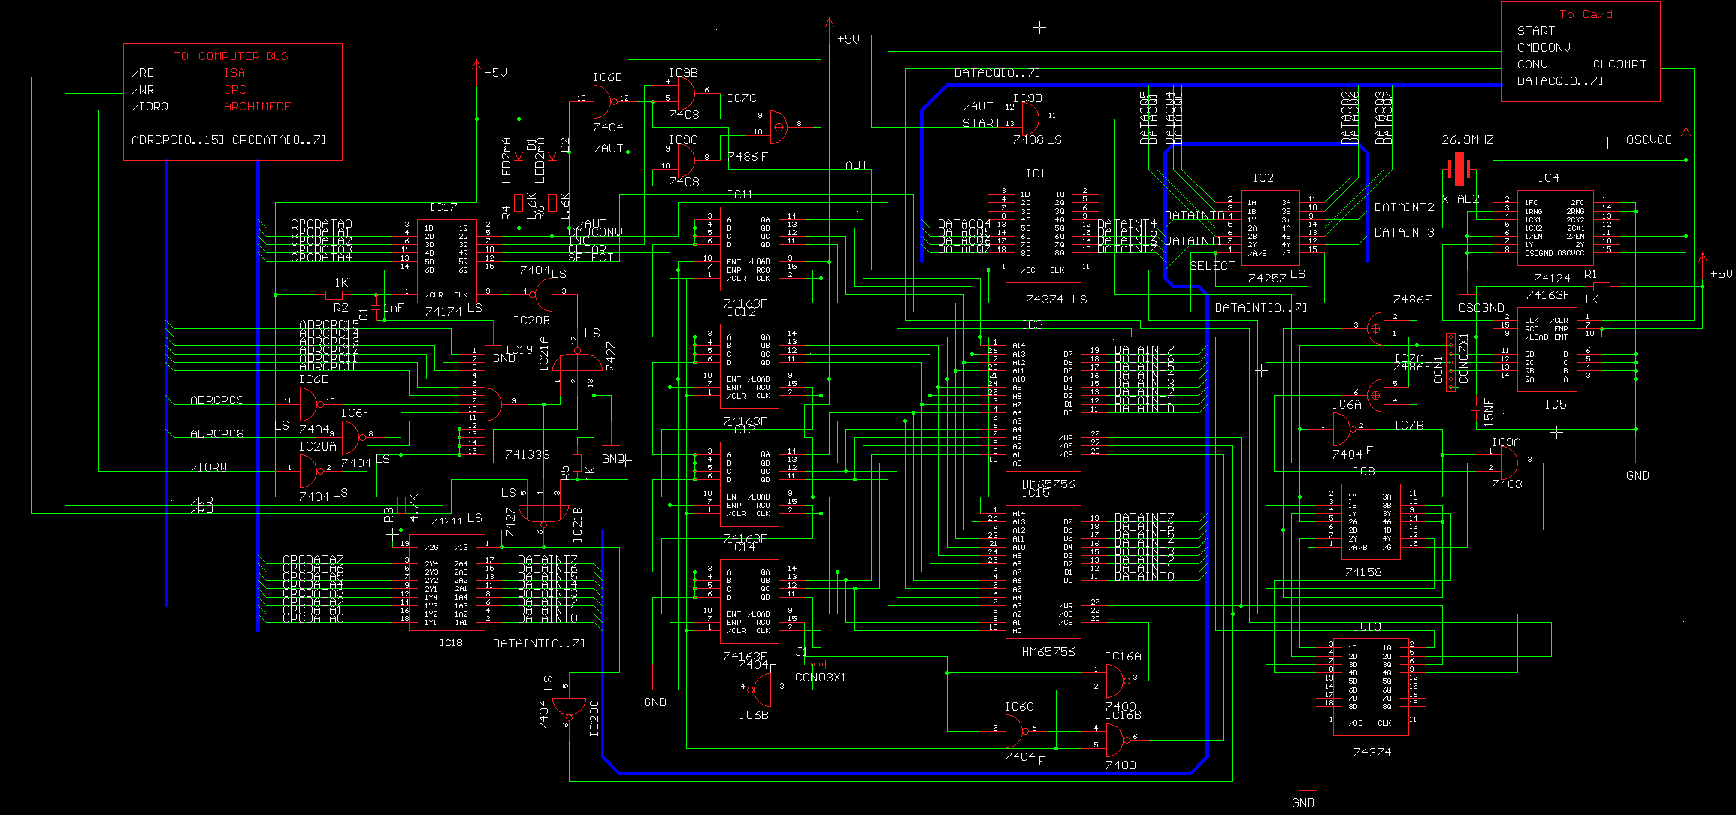The height and width of the screenshot is (815, 1736).
Task: Select the 15NF capacitor
Action: (1475, 408)
